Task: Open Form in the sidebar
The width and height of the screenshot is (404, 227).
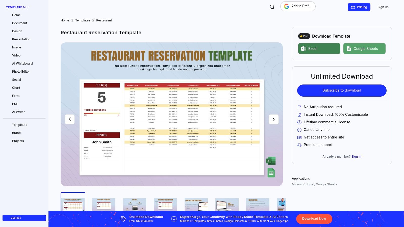Action: tap(16, 96)
